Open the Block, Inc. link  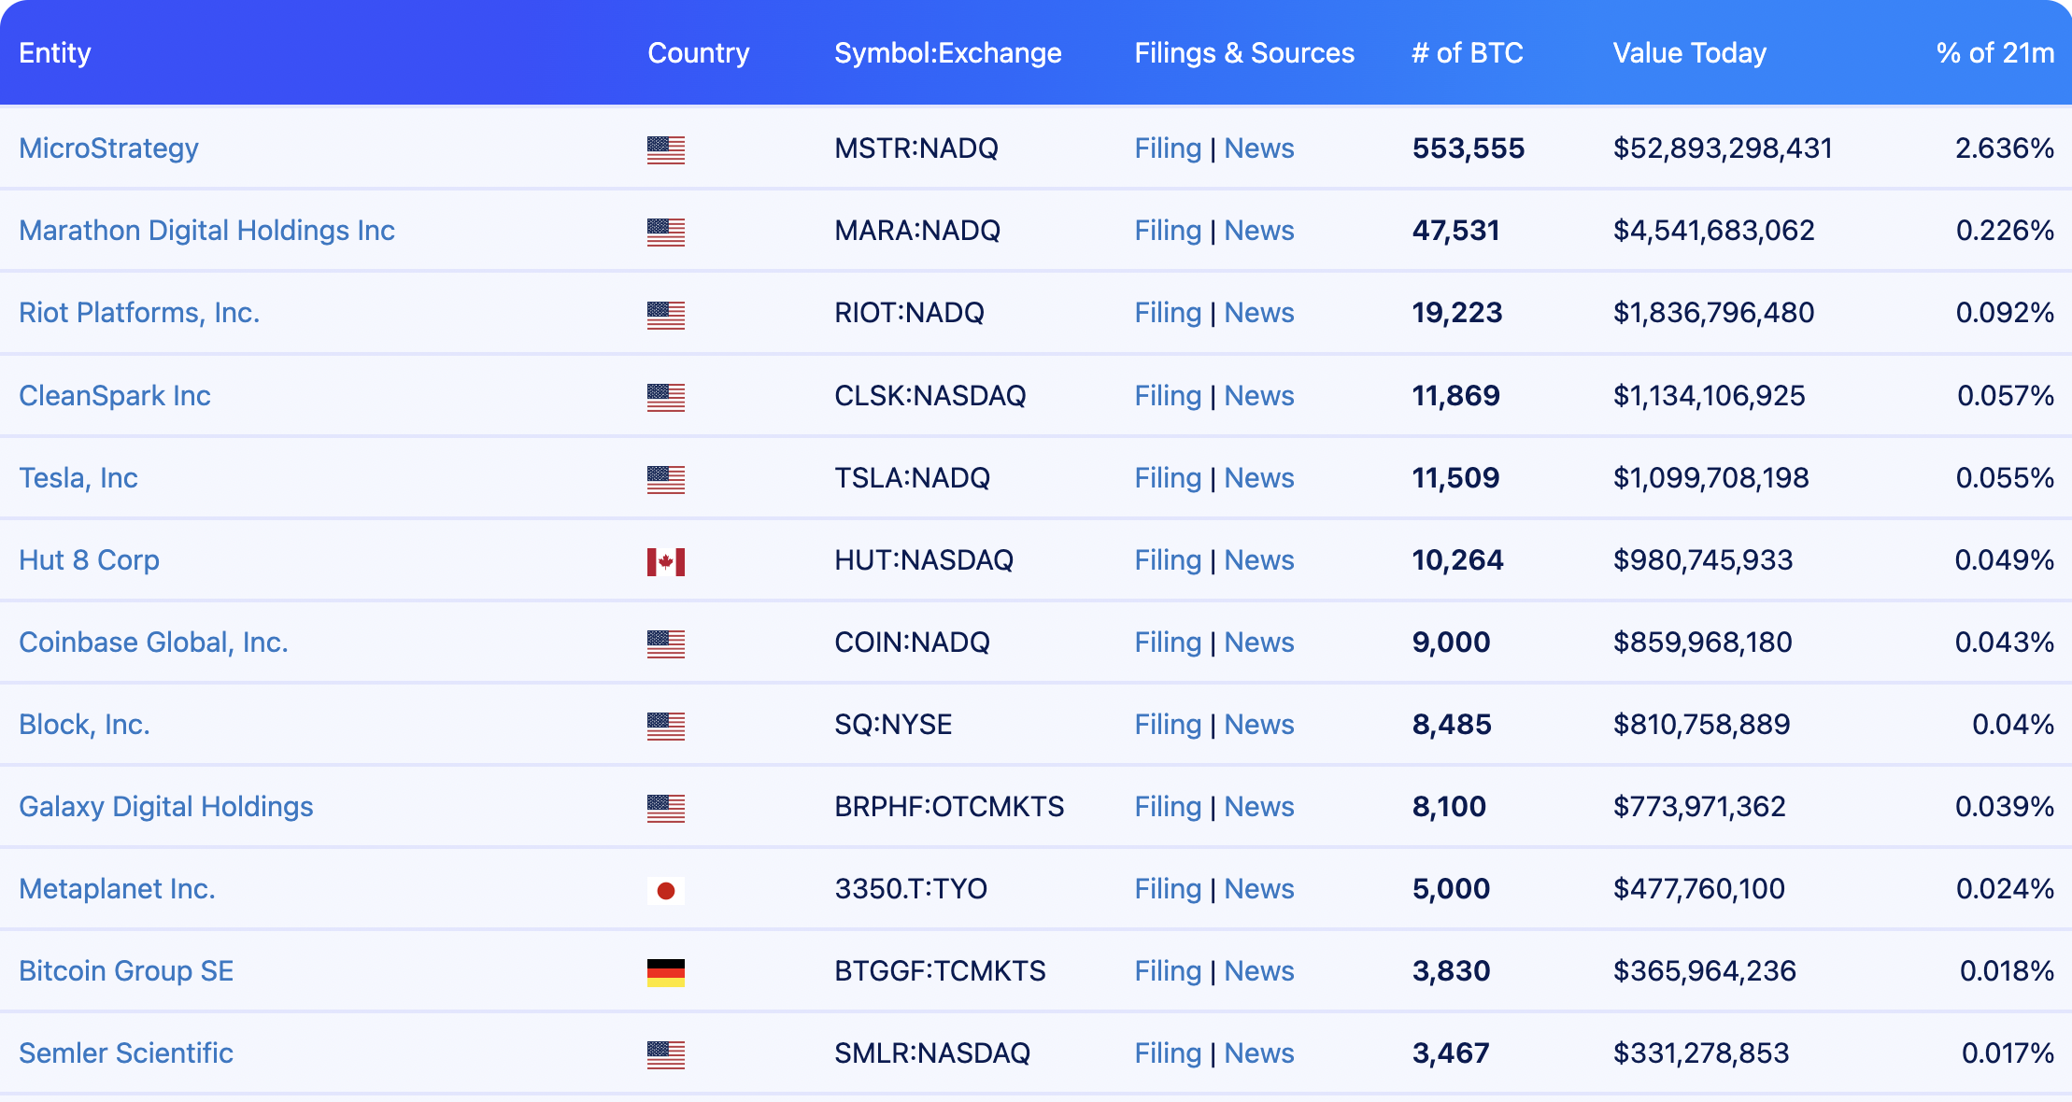(x=84, y=725)
